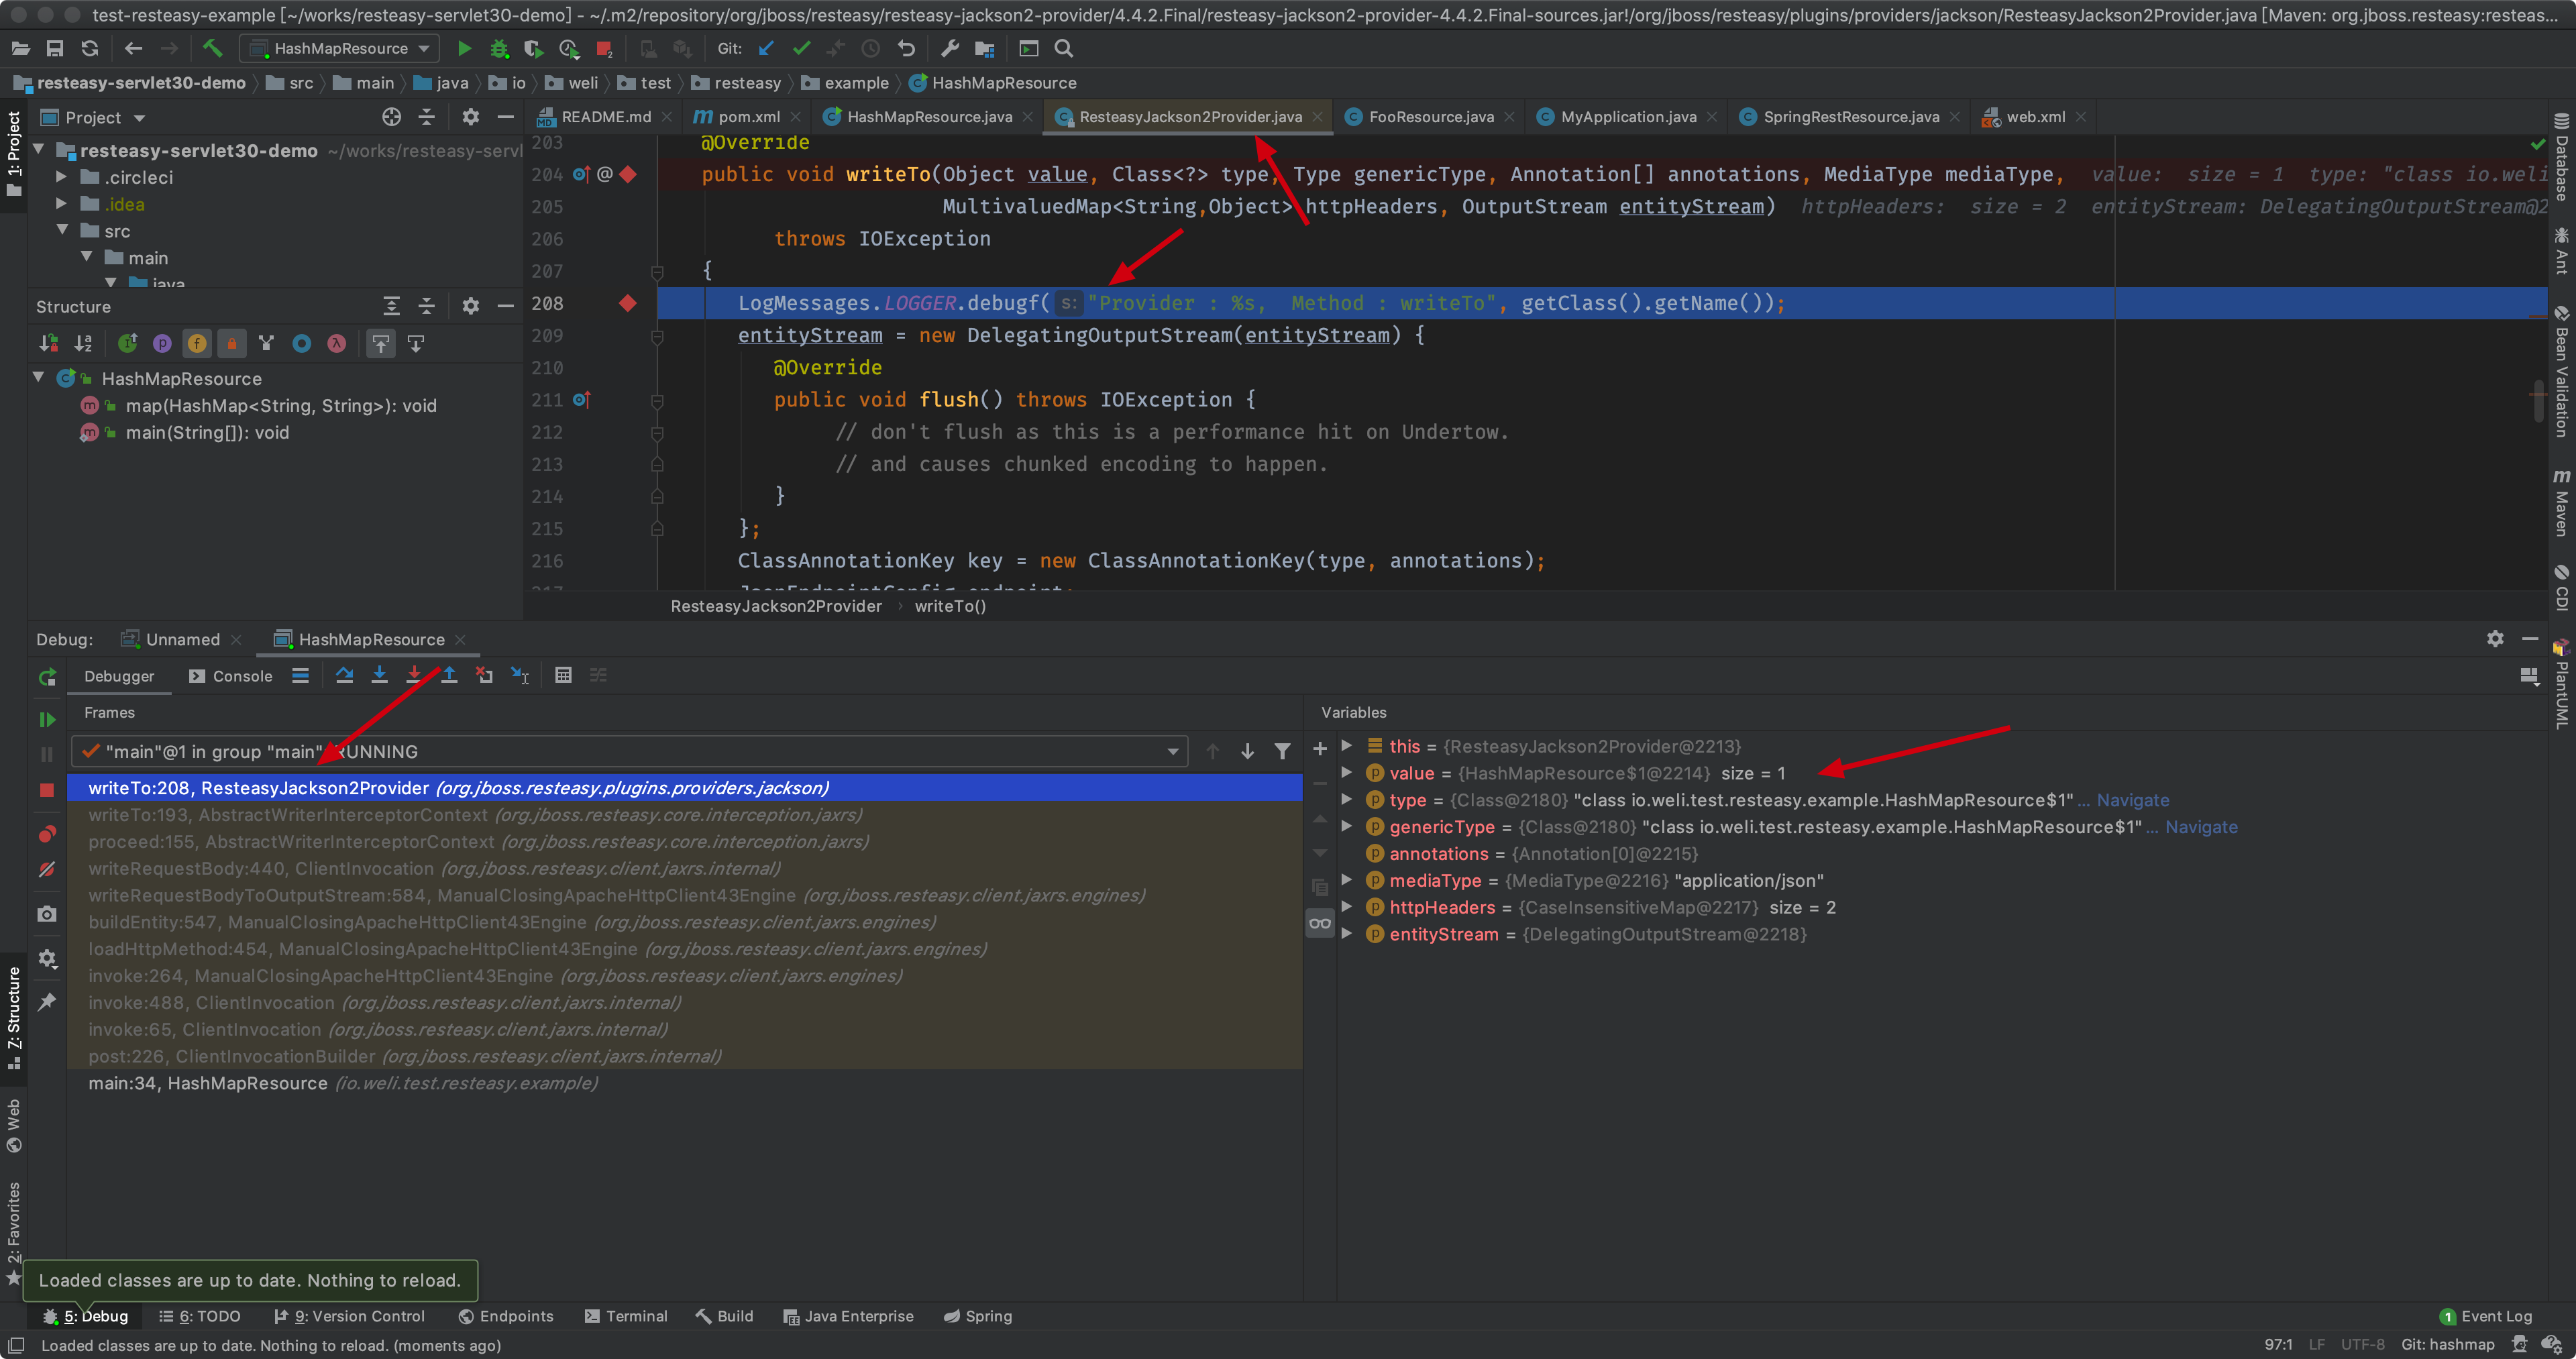Open Terminal tool window button
Image resolution: width=2576 pixels, height=1359 pixels.
click(626, 1316)
